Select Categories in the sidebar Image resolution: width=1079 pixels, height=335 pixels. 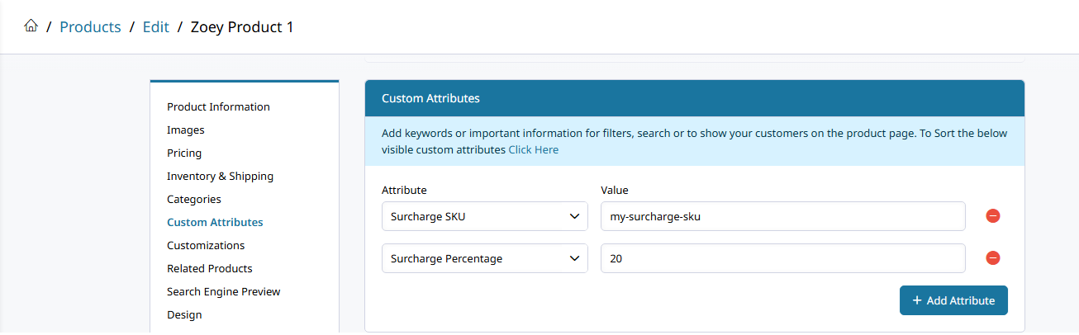194,199
